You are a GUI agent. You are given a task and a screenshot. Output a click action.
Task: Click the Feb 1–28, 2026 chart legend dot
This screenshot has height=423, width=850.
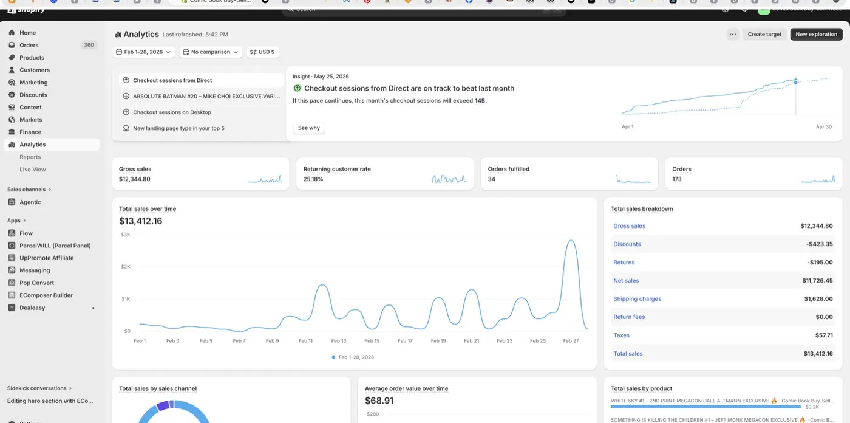(333, 357)
